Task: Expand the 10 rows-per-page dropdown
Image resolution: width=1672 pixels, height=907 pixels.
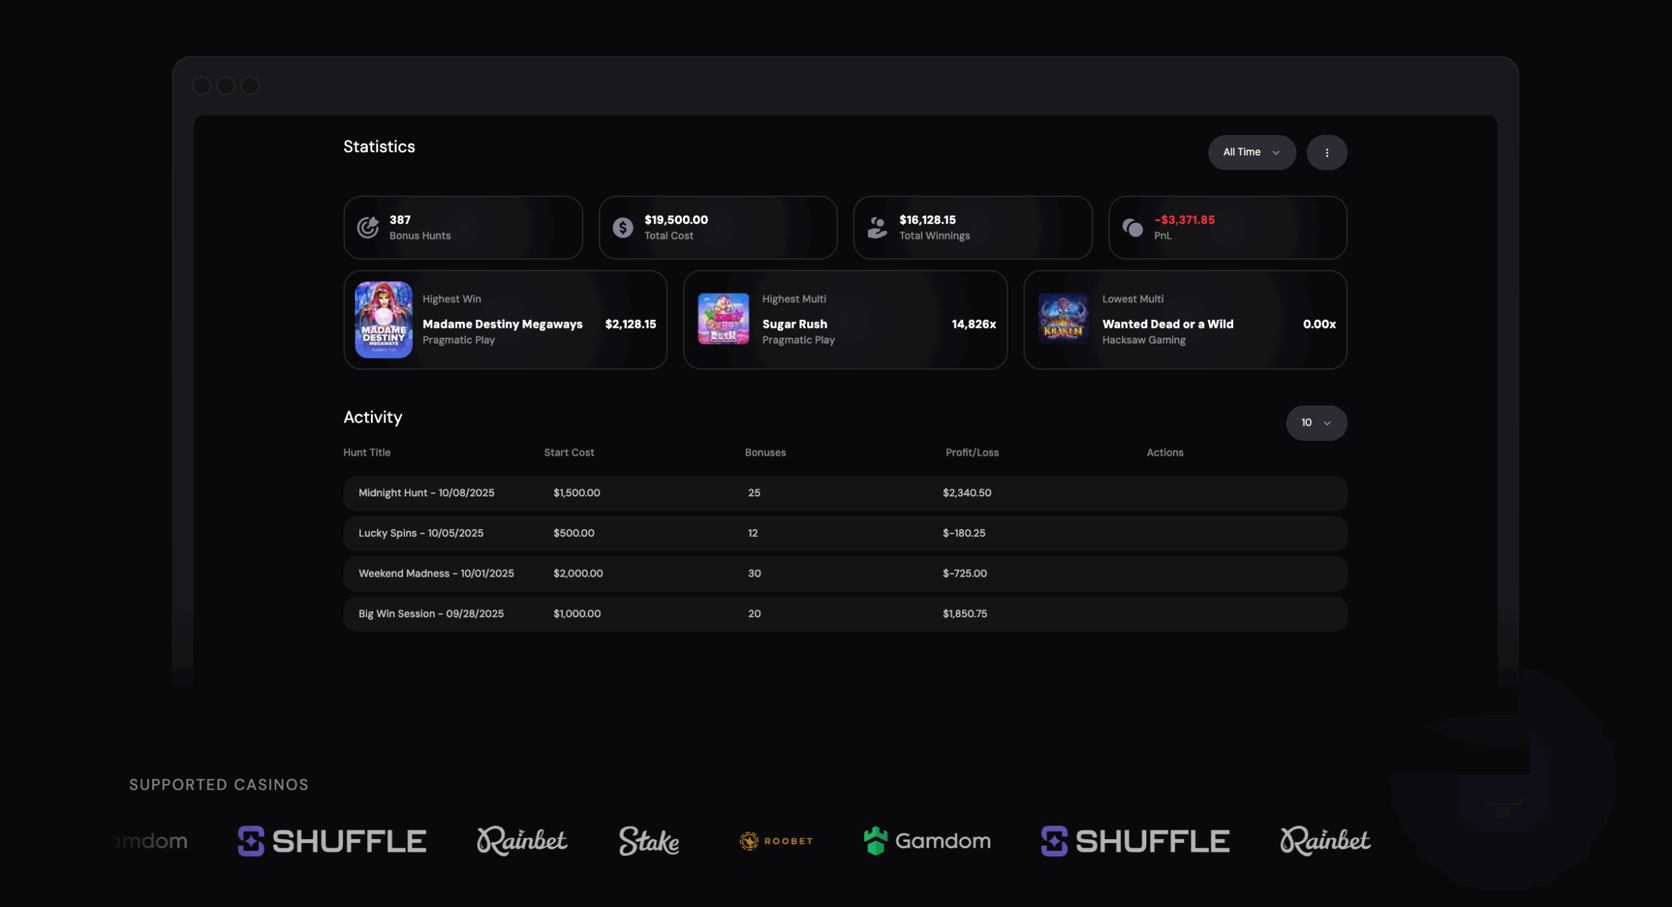Action: (1315, 422)
